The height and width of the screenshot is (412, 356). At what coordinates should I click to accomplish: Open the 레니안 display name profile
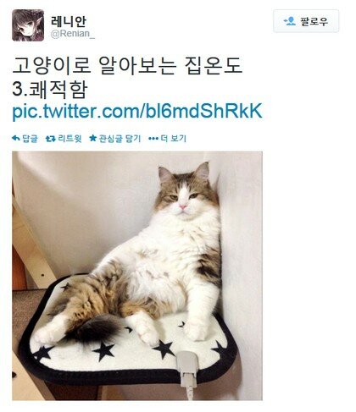pos(69,20)
